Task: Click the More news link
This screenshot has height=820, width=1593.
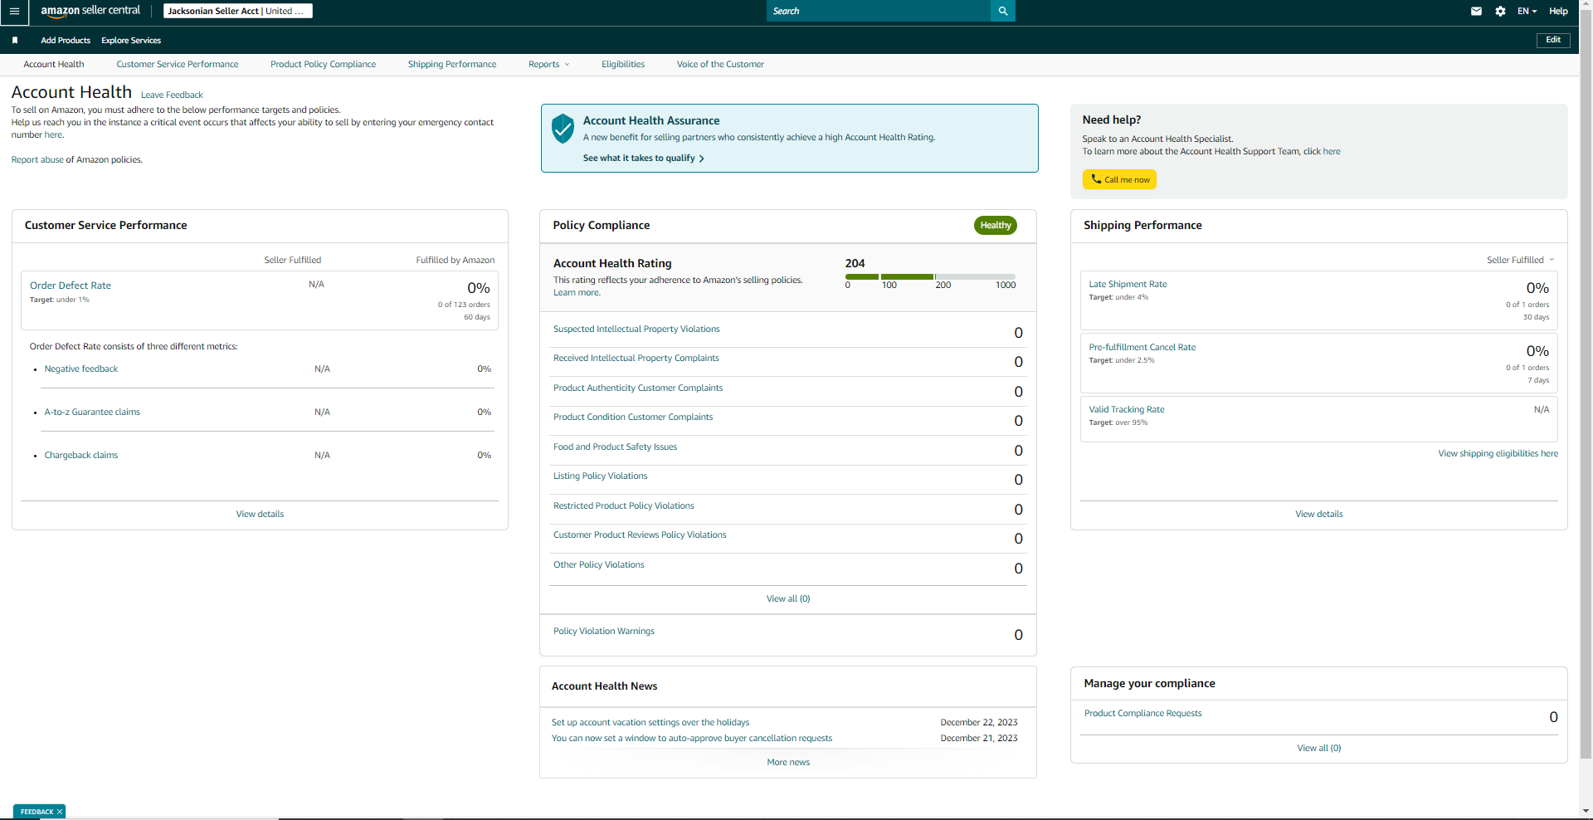Action: pyautogui.click(x=788, y=762)
